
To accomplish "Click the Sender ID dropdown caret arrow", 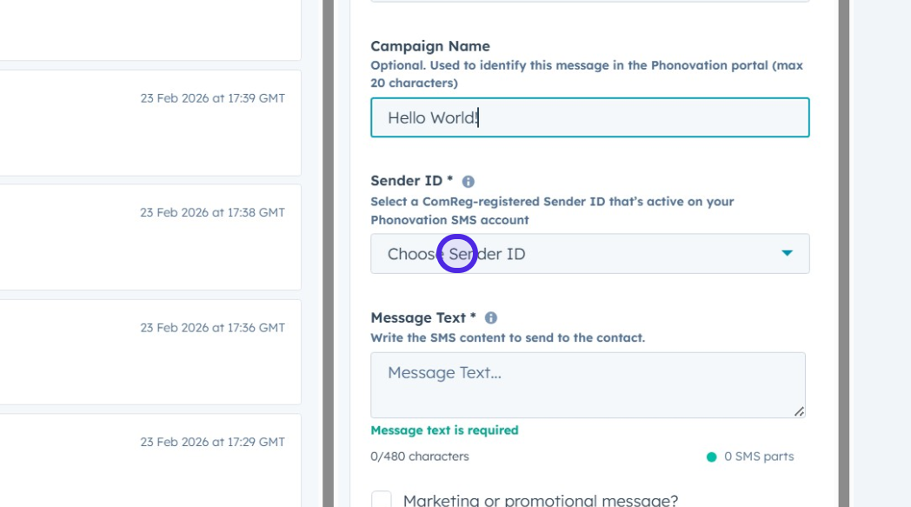I will click(787, 253).
